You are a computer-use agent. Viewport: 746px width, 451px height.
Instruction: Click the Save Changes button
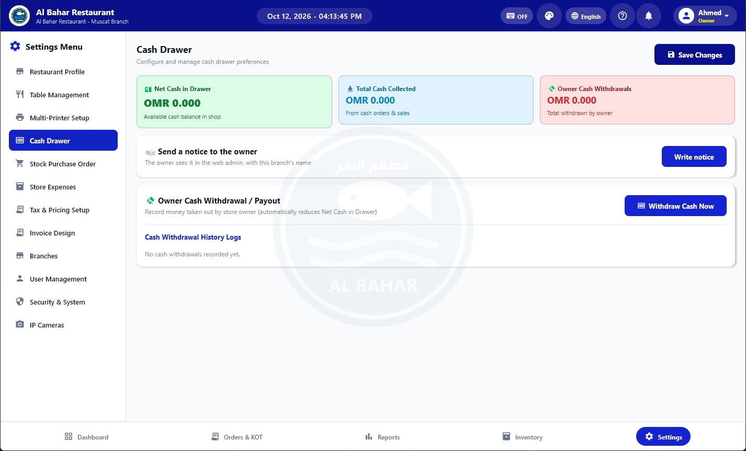pos(695,54)
